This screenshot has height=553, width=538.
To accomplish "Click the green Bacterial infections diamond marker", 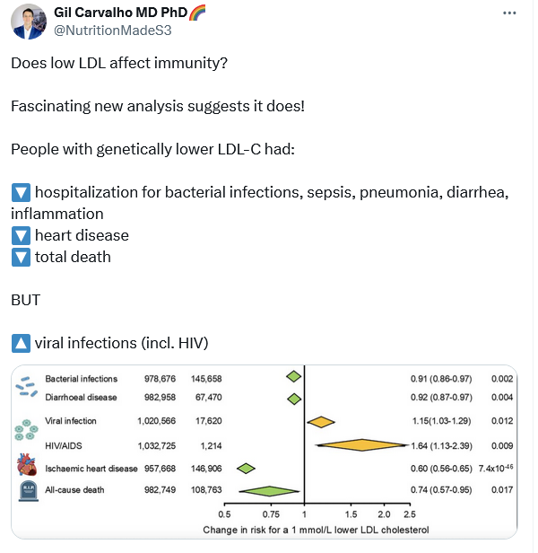I will pos(293,377).
